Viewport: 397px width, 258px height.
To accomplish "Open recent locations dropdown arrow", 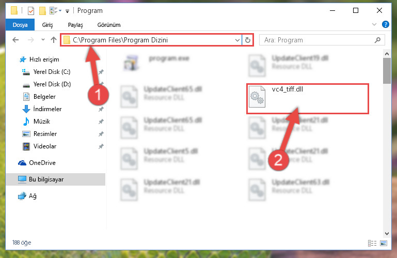I will (x=43, y=40).
